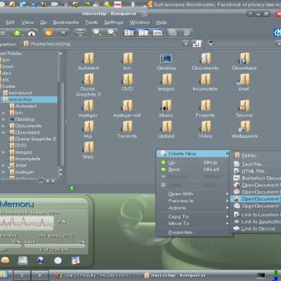Reload the current folder view
The image size is (281, 281).
(48, 33)
